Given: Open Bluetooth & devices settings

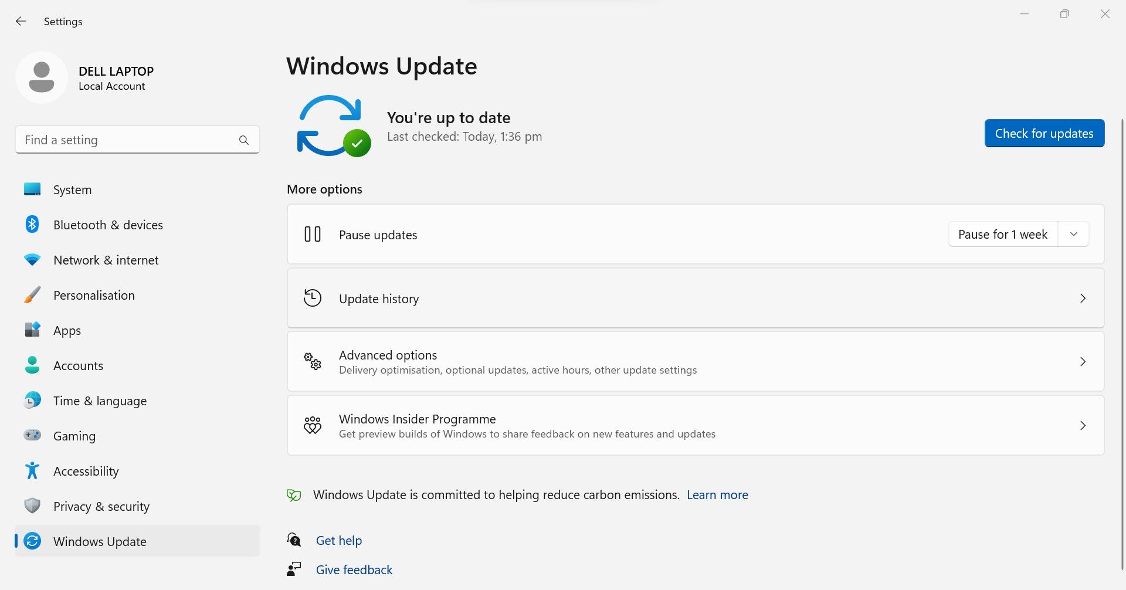Looking at the screenshot, I should click(x=137, y=225).
